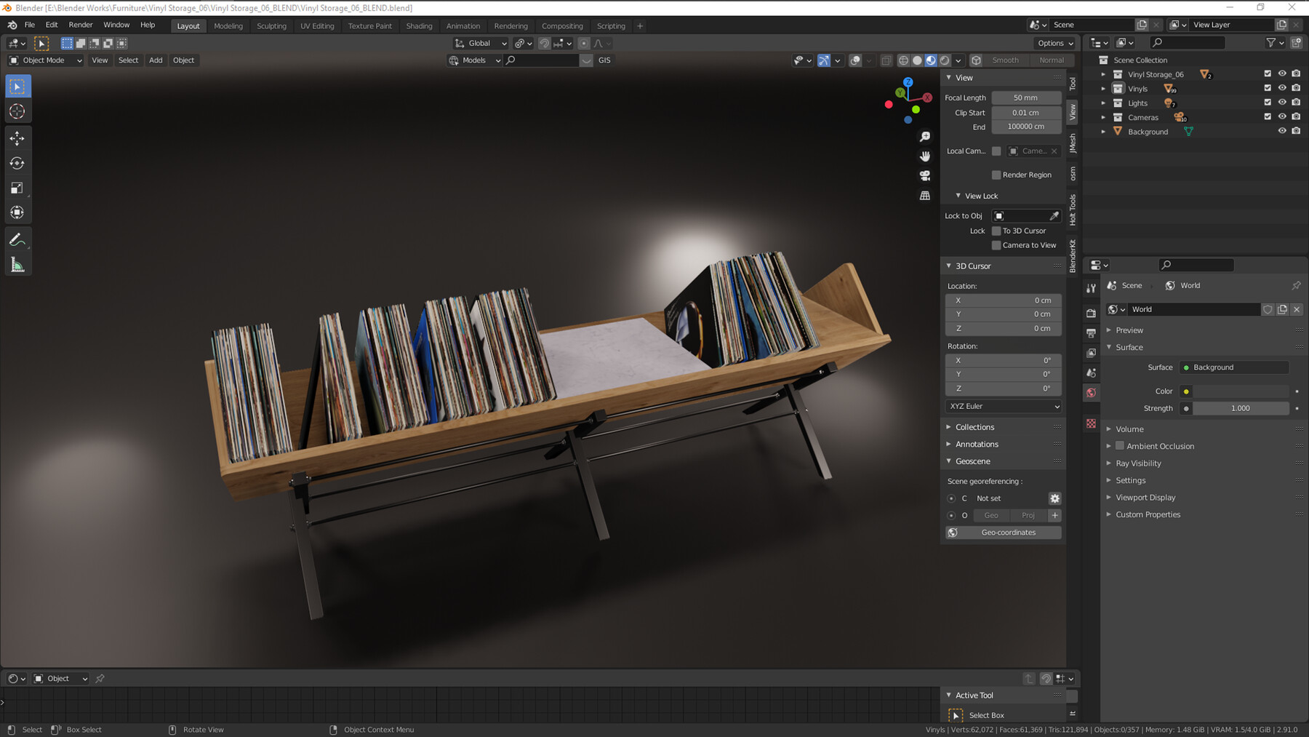Image resolution: width=1309 pixels, height=737 pixels.
Task: Open the Rendering menu
Action: [x=511, y=25]
